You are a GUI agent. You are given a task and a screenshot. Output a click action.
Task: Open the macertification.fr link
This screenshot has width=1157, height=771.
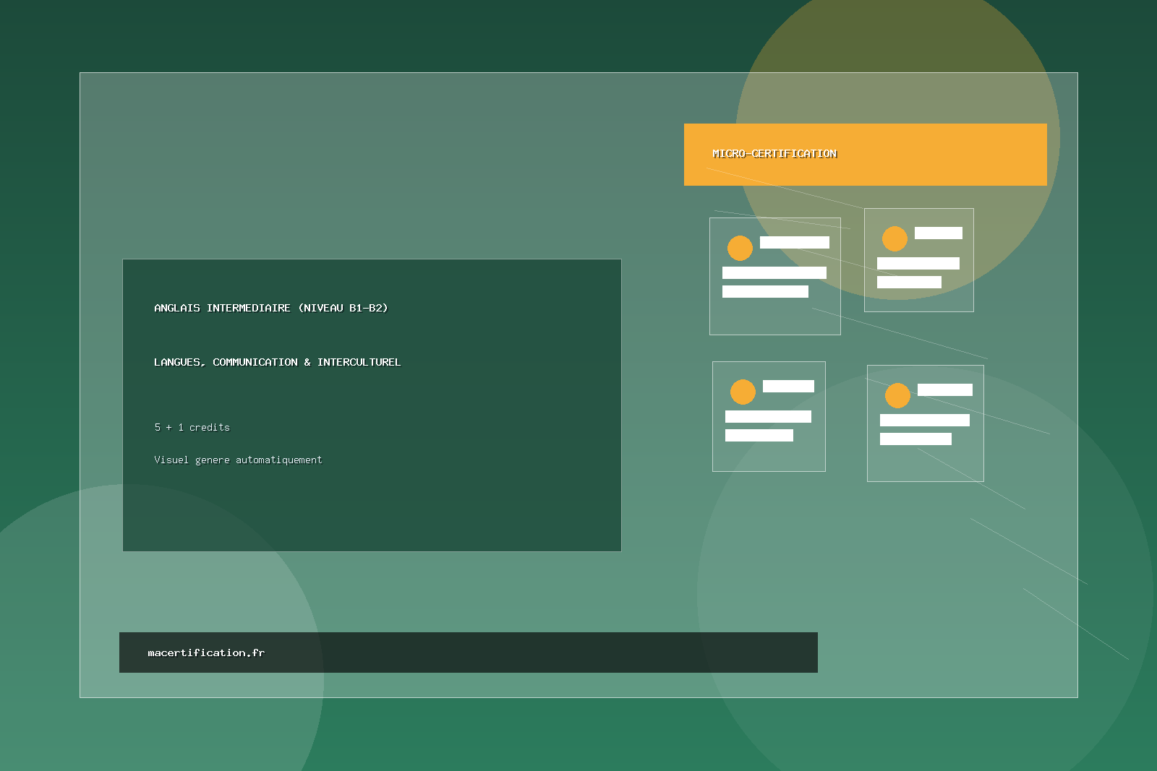(206, 652)
